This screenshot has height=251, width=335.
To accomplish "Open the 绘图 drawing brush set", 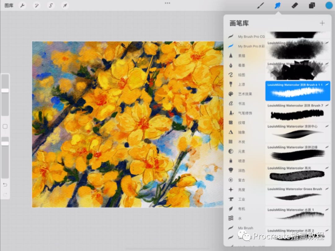I will point(246,75).
